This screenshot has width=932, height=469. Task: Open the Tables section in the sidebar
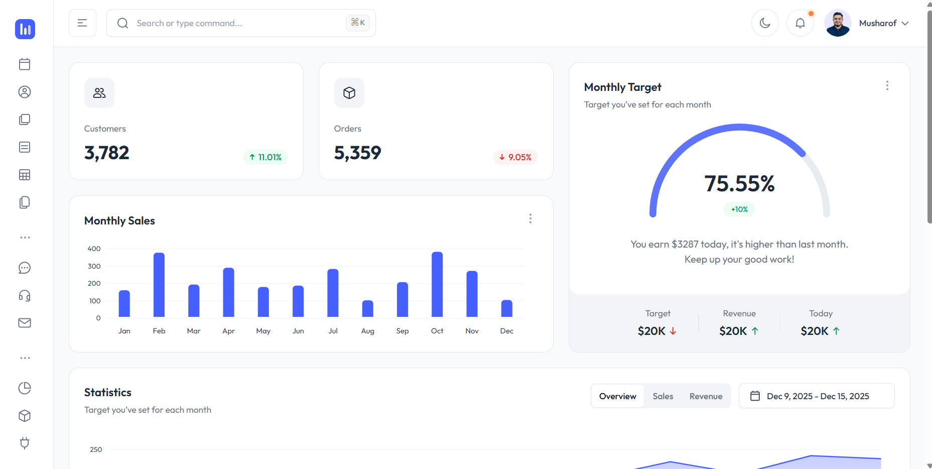click(x=25, y=175)
